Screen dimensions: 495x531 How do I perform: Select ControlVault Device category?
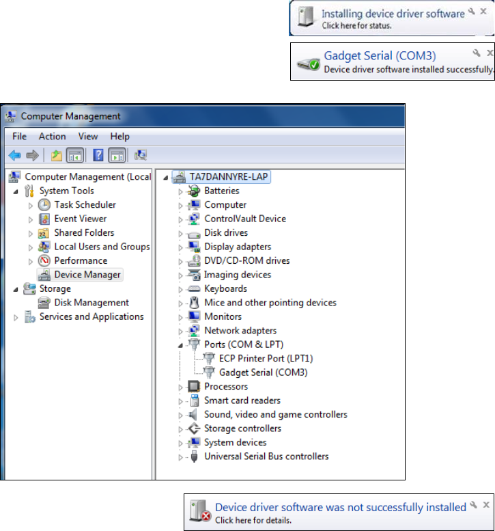click(245, 219)
